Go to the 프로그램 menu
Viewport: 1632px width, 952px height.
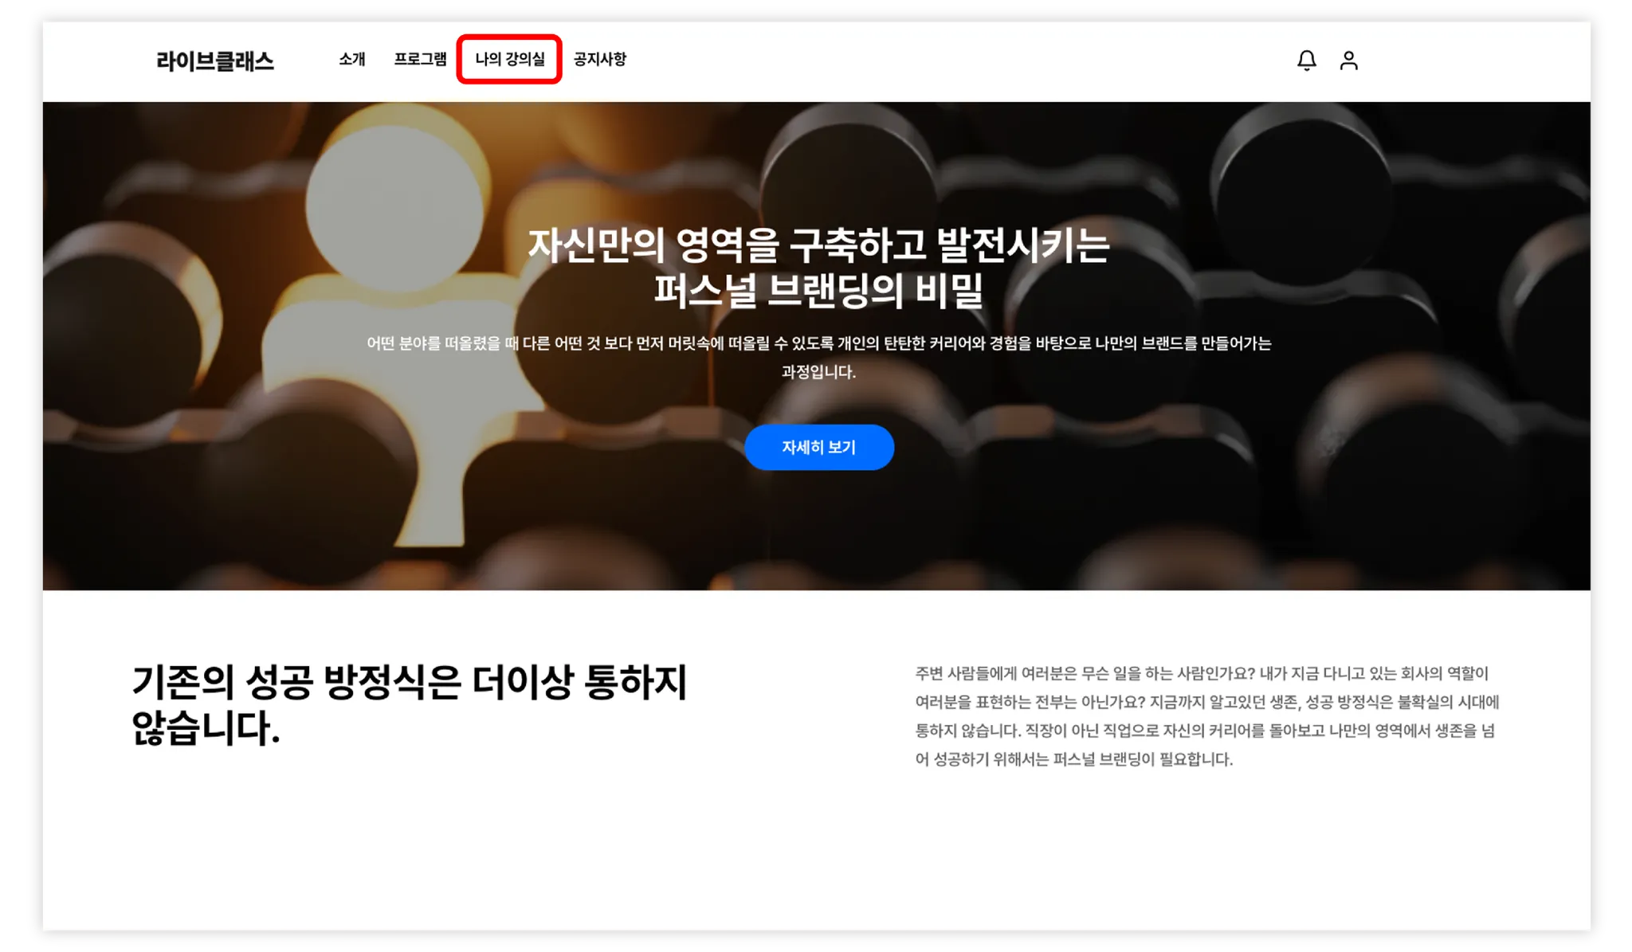pos(420,59)
